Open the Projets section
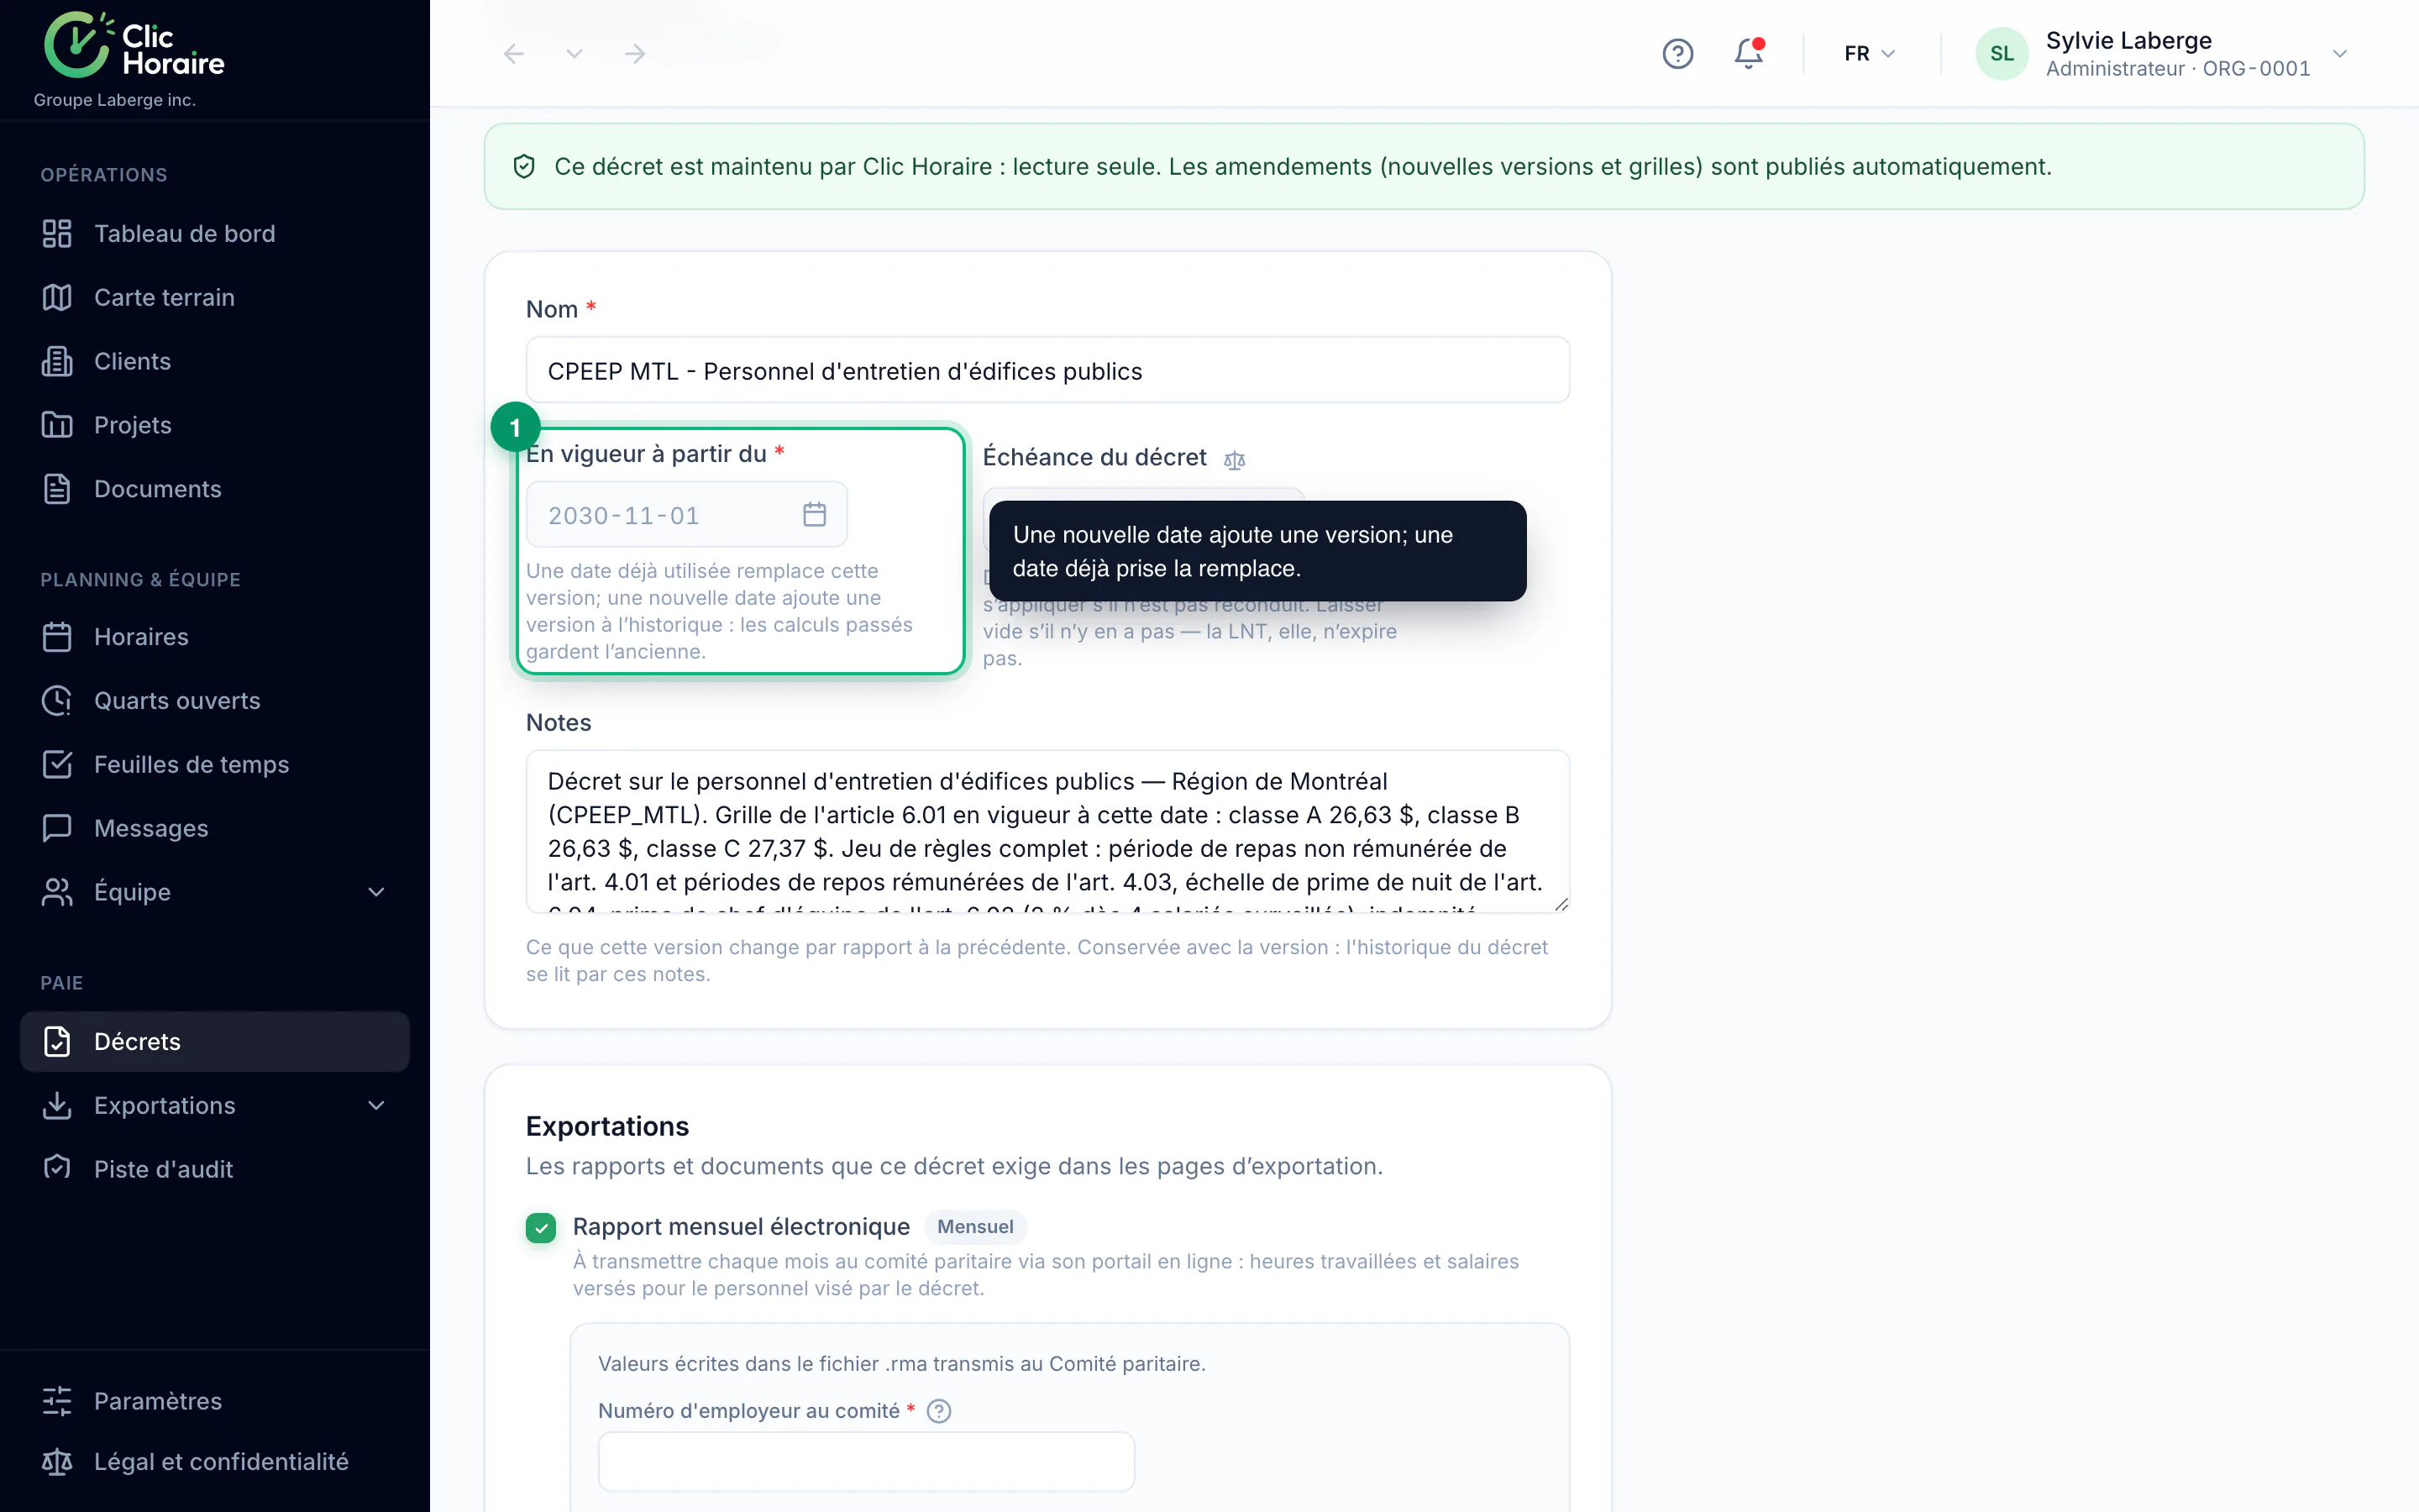2419x1512 pixels. (215, 425)
